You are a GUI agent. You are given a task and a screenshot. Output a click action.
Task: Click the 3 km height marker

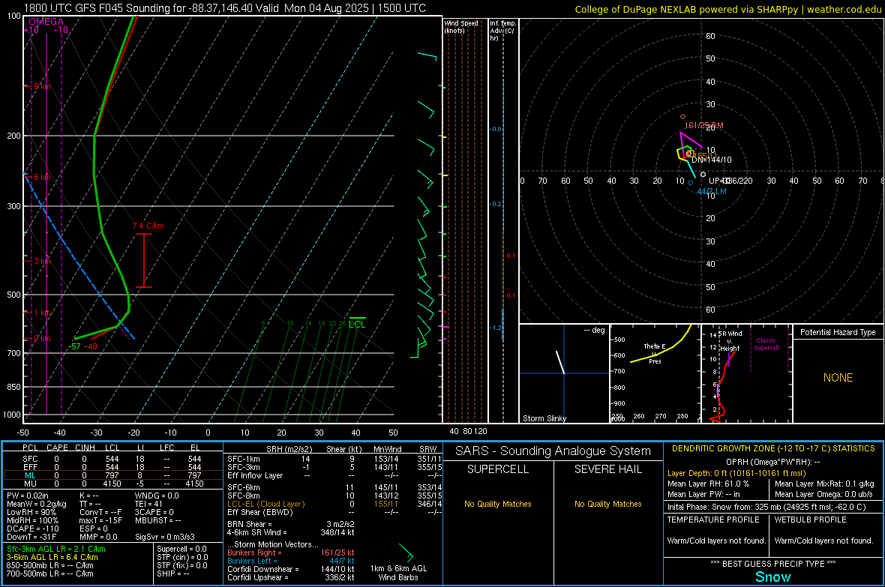tap(42, 262)
